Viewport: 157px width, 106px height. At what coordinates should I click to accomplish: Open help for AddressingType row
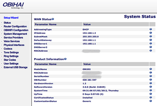tap(151, 29)
